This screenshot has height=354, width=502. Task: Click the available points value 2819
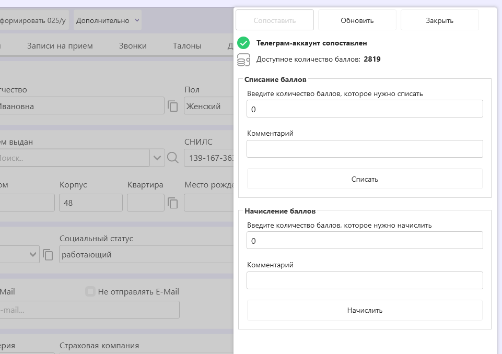pos(372,59)
